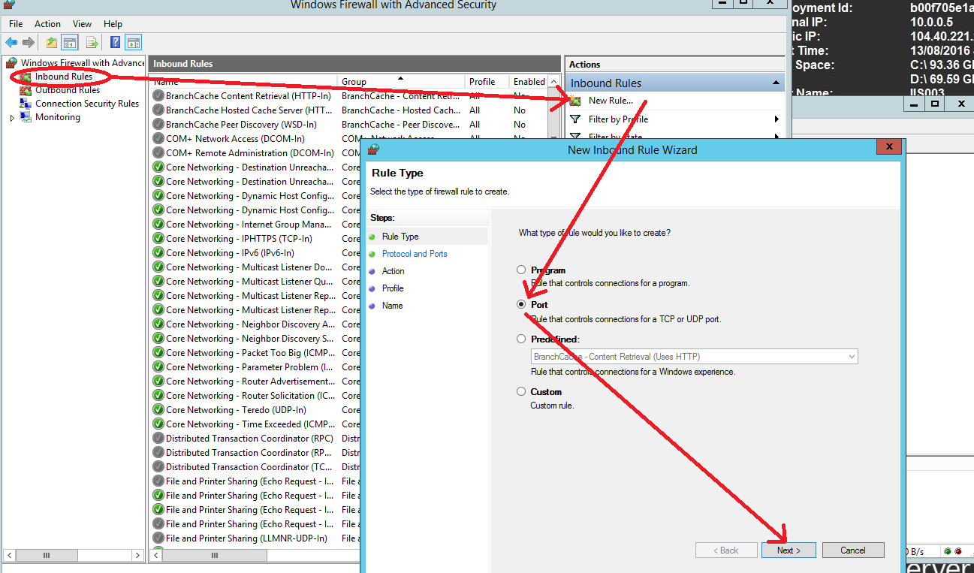This screenshot has height=573, width=974.
Task: Select the BranchCache Hosted Cache Server rule row
Action: click(349, 110)
